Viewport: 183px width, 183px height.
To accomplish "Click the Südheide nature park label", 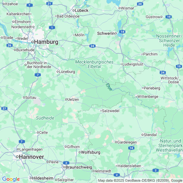I will point(45,118).
